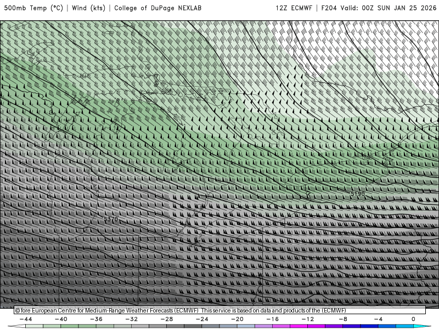Viewport: 439px width, 329px height.
Task: Click the -28 color scale label
Action: click(167, 319)
